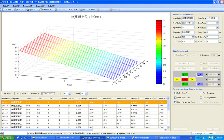Click the Operator input field

(188, 27)
